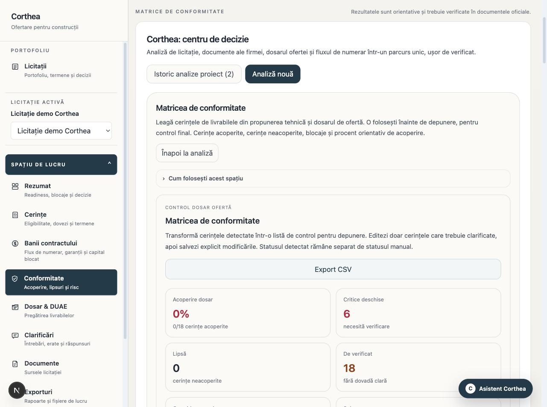Viewport: 547px width, 407px height.
Task: Open the Dosar & DUAE section
Action: [61, 310]
